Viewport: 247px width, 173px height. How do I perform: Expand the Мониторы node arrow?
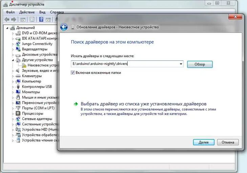[x=13, y=92]
